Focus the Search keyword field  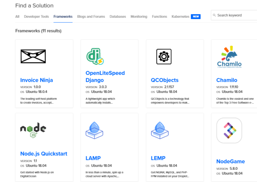pos(234,15)
